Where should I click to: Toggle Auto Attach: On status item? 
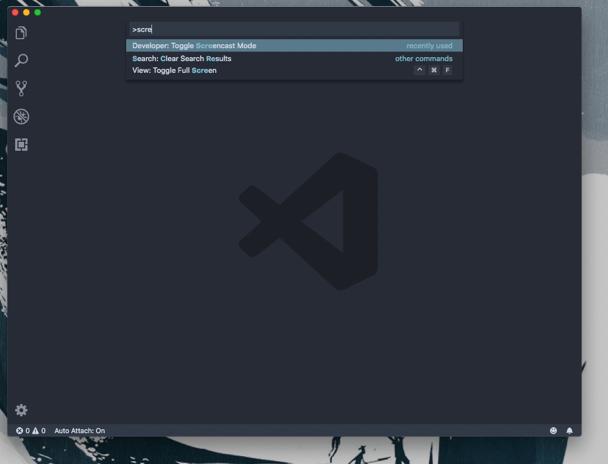coord(80,431)
